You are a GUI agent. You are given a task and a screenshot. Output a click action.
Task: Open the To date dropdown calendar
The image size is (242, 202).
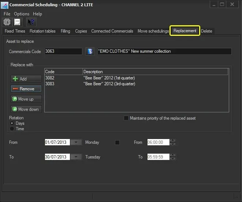pos(76,157)
